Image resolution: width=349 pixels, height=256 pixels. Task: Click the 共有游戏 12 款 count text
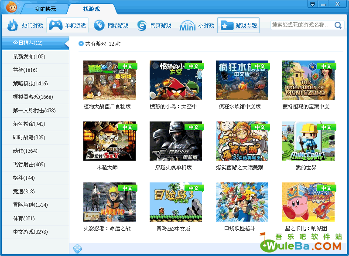(103, 44)
